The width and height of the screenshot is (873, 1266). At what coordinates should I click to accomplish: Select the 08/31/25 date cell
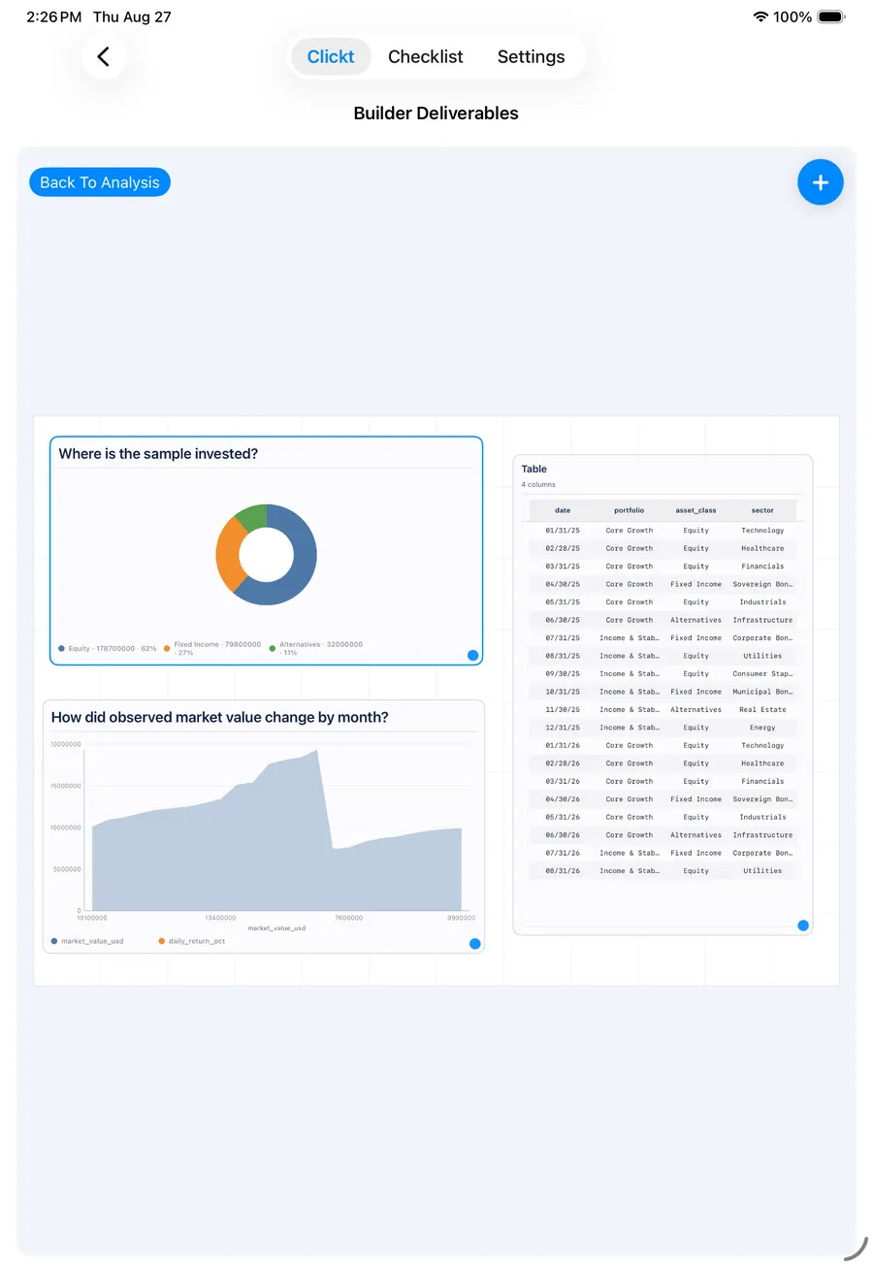point(563,656)
